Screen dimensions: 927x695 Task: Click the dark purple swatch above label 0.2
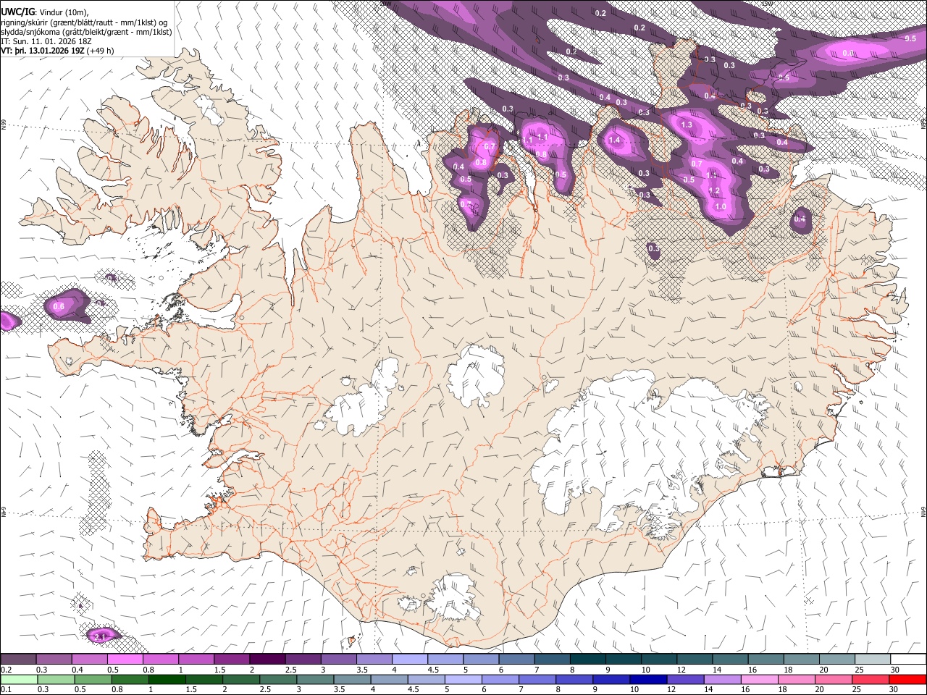(x=18, y=660)
